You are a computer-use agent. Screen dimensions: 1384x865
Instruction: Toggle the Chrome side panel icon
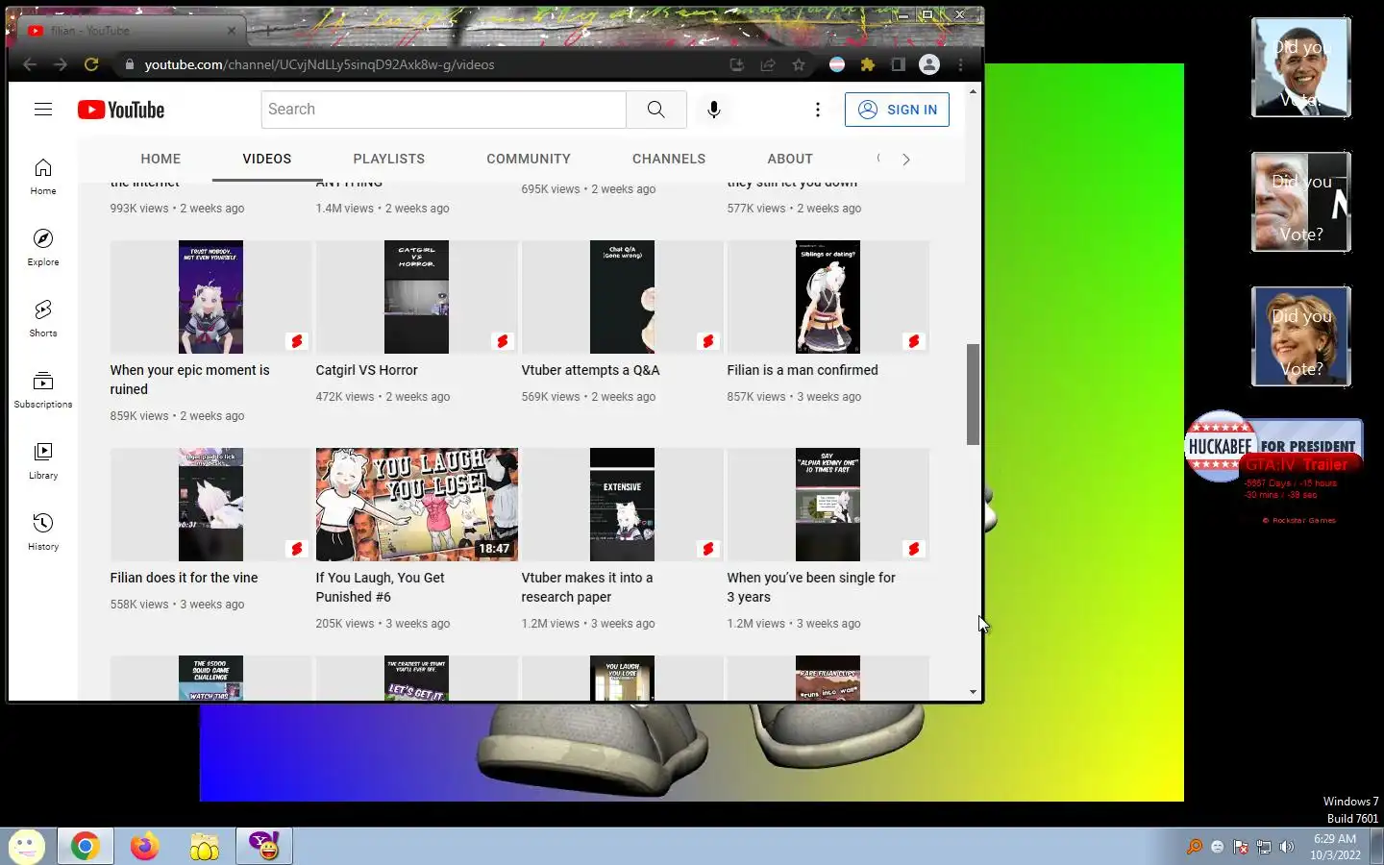pyautogui.click(x=899, y=64)
